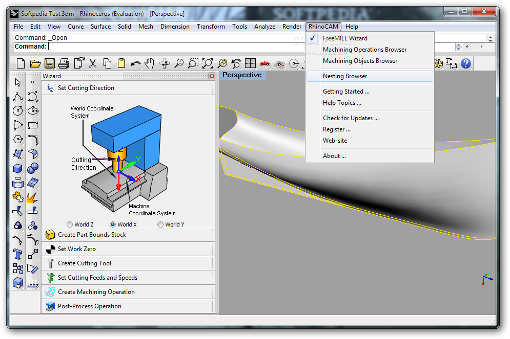The height and width of the screenshot is (339, 510).
Task: Expand the Set Work Zero step
Action: 128,249
